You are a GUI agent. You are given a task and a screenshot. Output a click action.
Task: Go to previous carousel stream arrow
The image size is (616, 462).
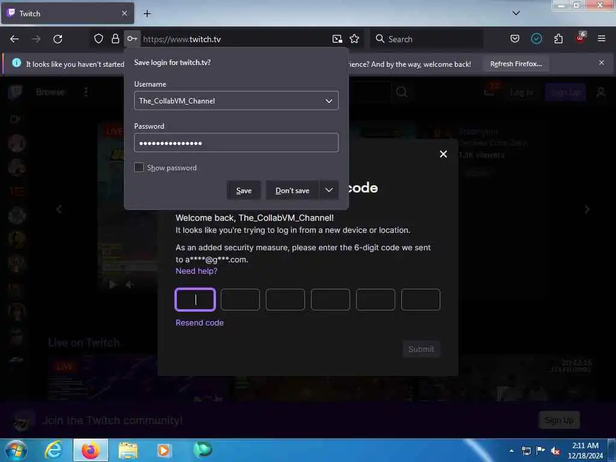[59, 209]
